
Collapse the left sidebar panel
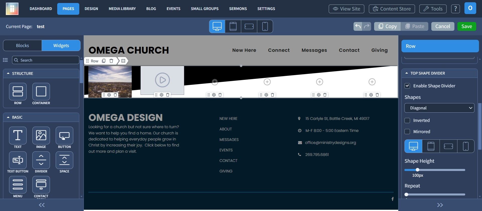pos(42,205)
